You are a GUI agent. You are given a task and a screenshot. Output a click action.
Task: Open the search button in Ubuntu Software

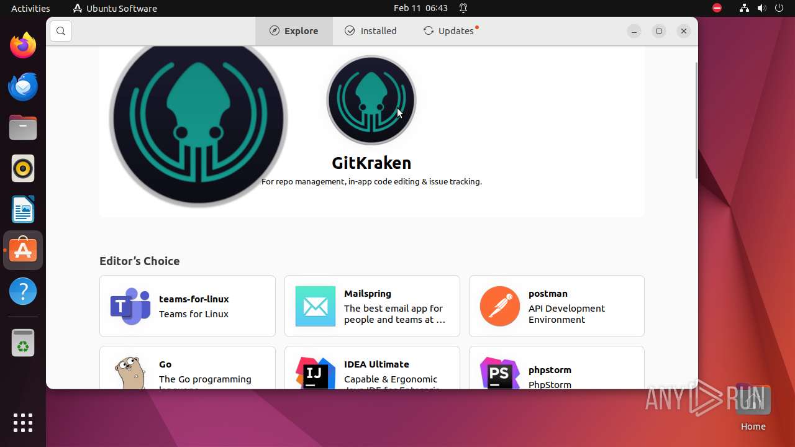click(x=61, y=31)
